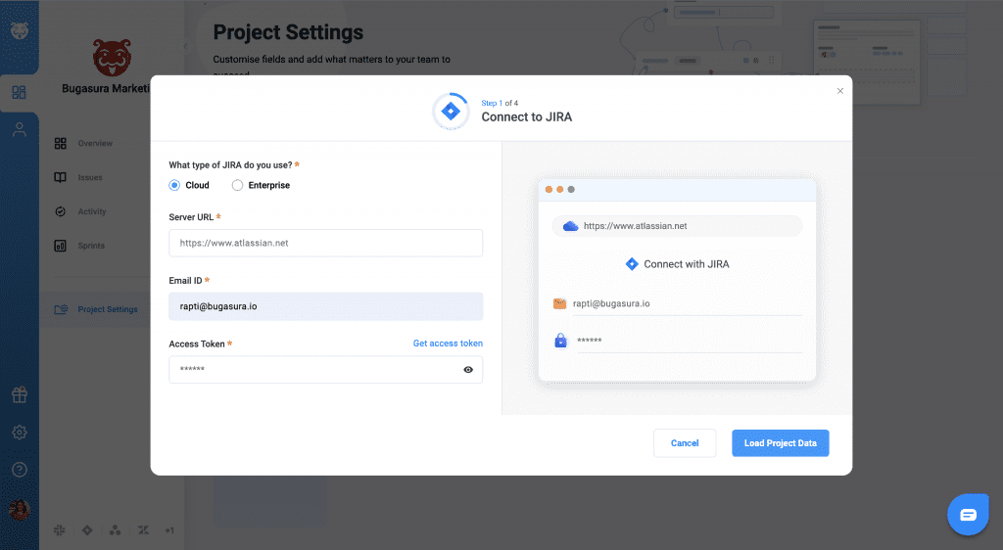Click the dashboard icon in left rail
Viewport: 1003px width, 550px height.
20,93
